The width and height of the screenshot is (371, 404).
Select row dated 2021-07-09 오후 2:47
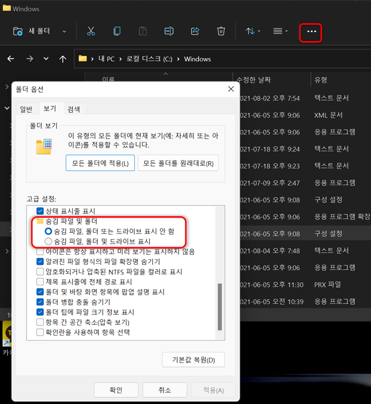pos(305,183)
